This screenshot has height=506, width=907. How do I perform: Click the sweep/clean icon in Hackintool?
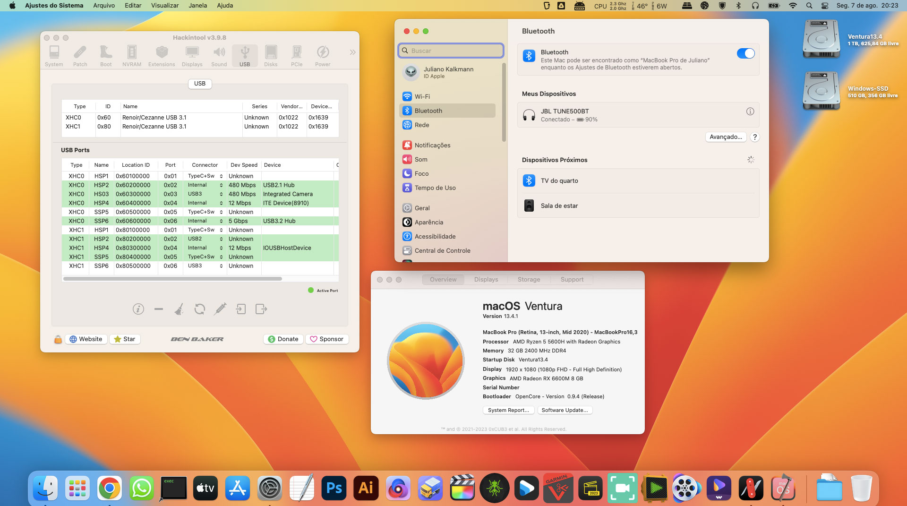179,309
